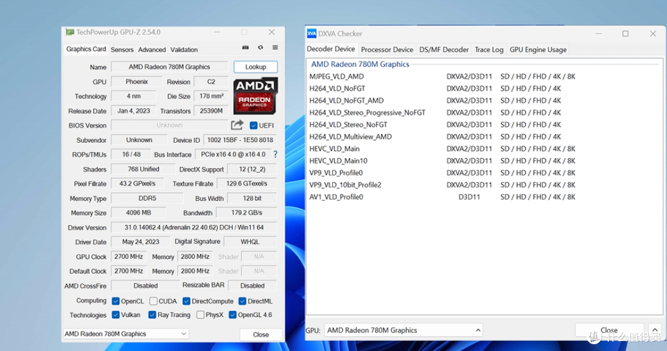
Task: Click the arrow button beside DXVA Close
Action: tap(655, 330)
